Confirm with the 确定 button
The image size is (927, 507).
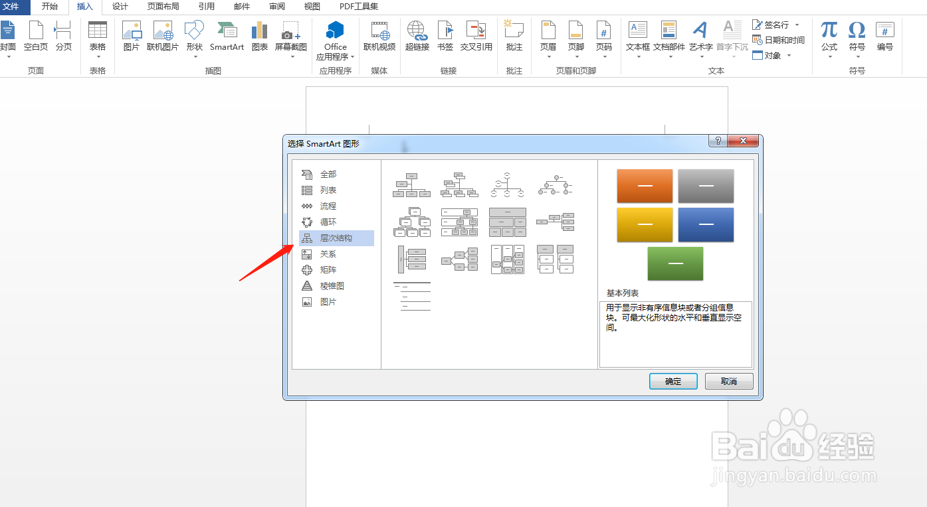(x=673, y=381)
